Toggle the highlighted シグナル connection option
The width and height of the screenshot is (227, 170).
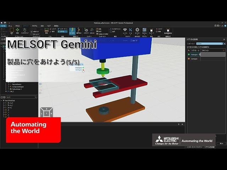[62, 32]
